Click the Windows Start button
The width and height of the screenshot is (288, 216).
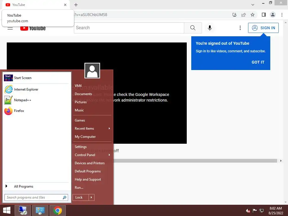[7, 210]
